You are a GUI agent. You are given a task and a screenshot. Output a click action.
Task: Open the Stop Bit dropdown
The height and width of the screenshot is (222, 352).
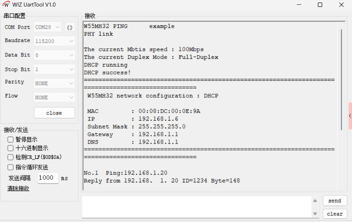click(x=54, y=69)
